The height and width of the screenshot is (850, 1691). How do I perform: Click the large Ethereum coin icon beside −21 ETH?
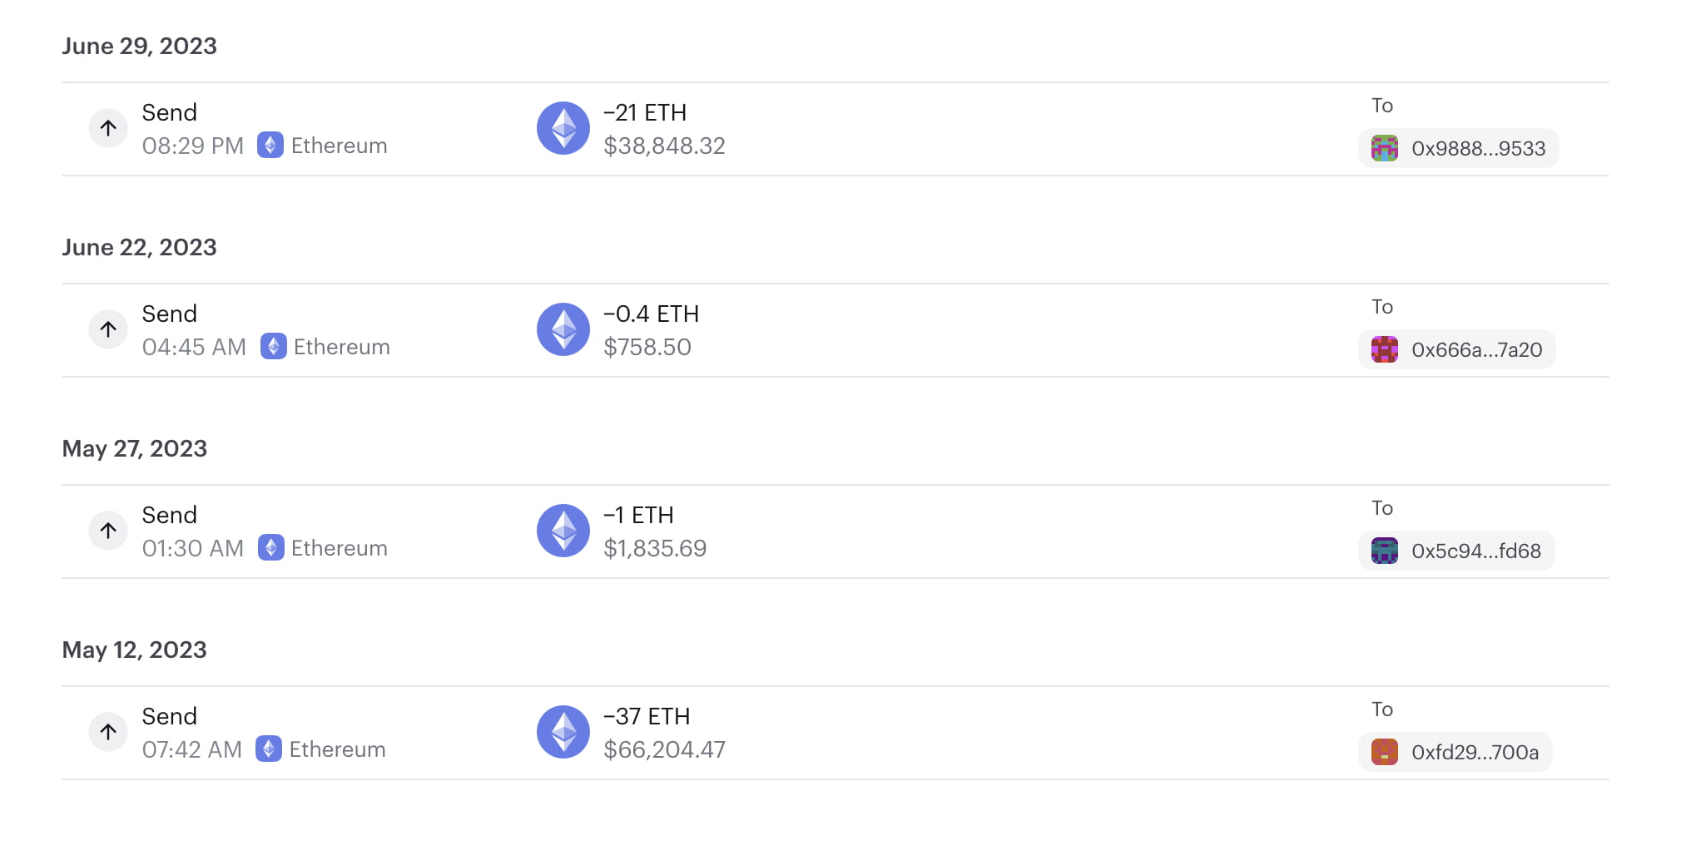[563, 128]
